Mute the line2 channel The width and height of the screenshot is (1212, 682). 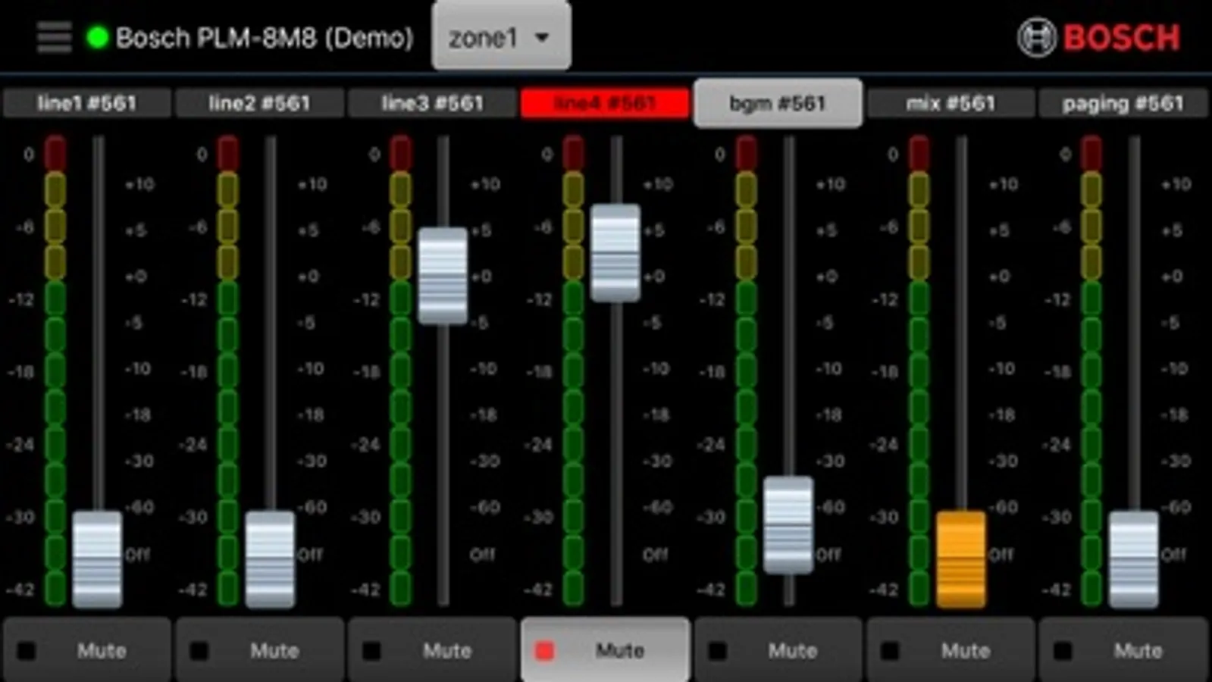[x=260, y=650]
